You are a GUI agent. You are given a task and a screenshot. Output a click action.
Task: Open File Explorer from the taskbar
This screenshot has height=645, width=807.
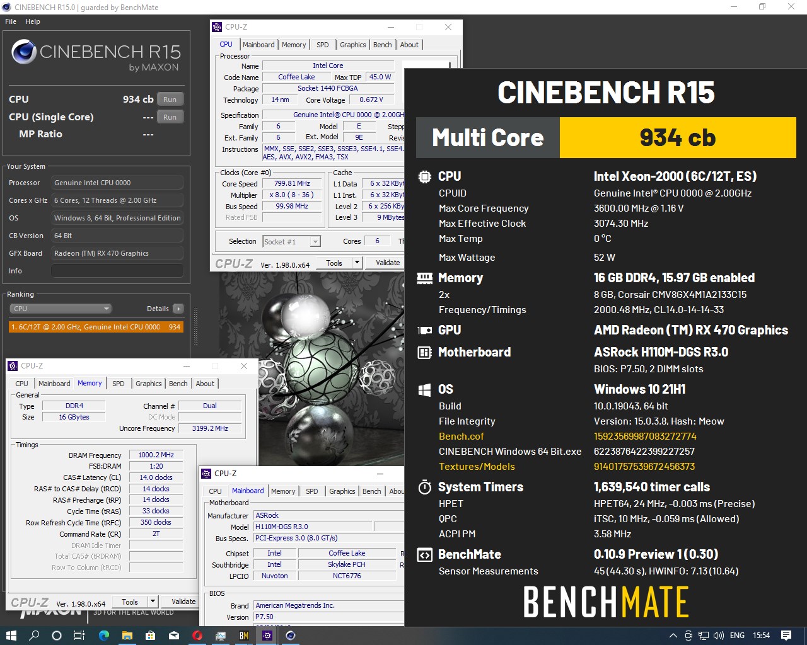point(127,636)
